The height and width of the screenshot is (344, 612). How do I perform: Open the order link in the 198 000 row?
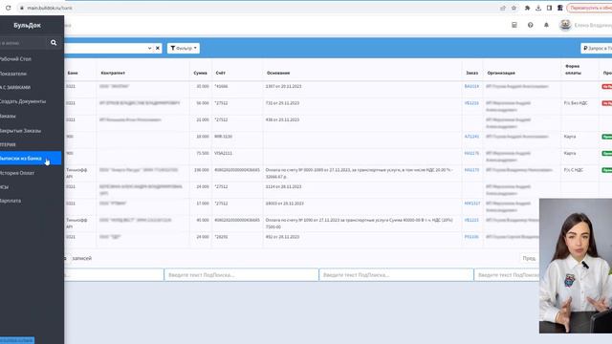471,170
